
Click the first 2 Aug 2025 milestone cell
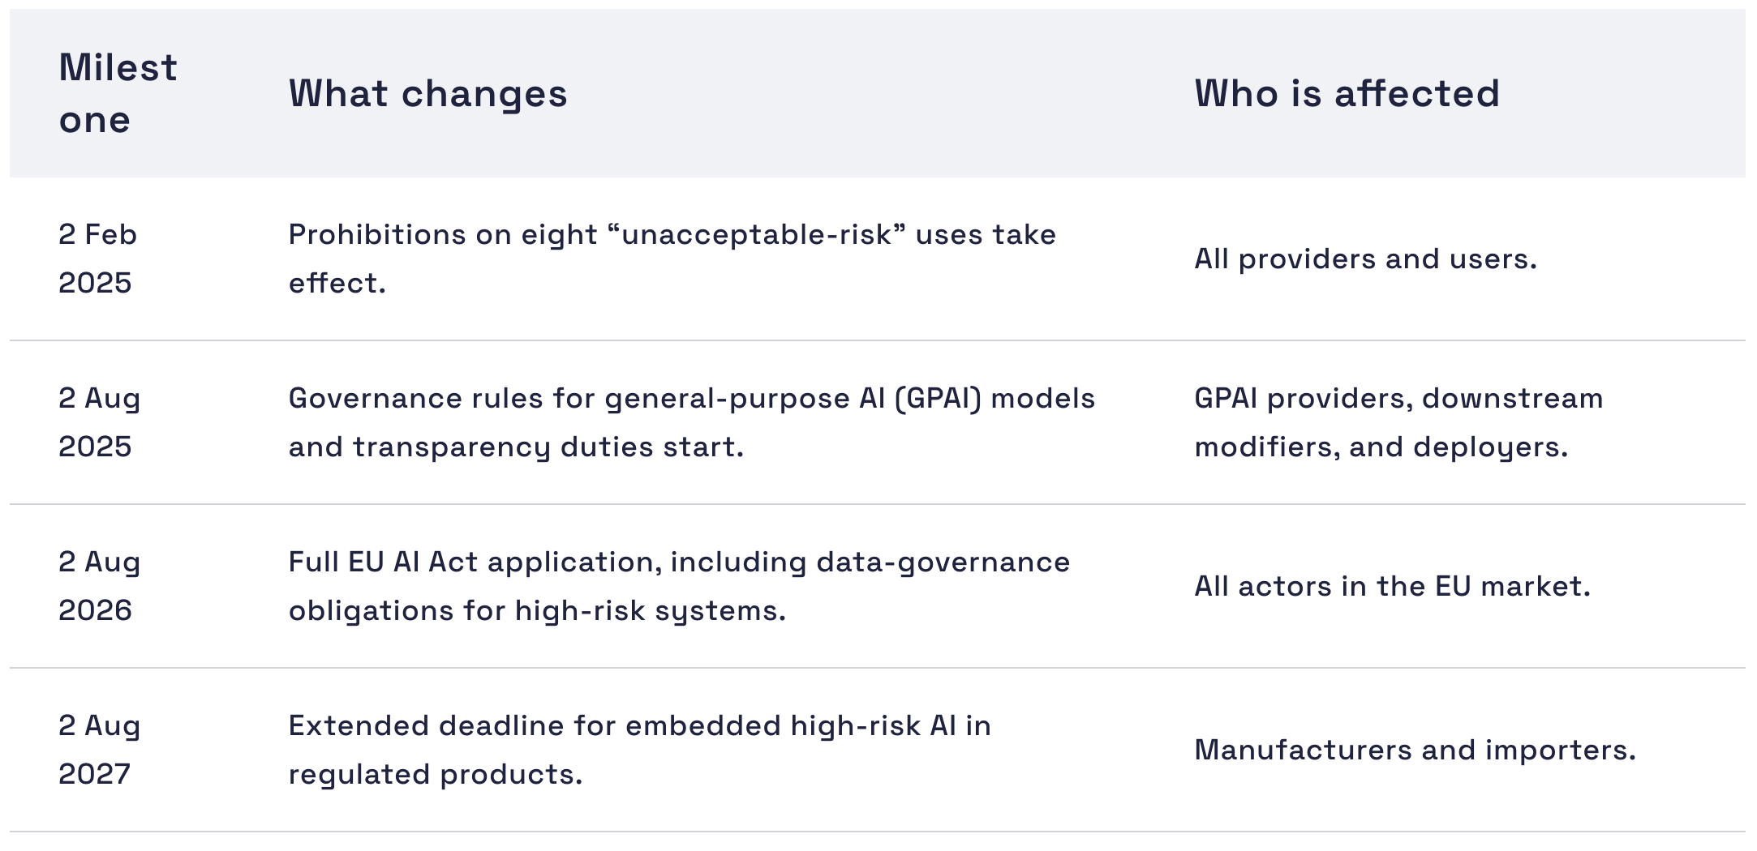100,422
